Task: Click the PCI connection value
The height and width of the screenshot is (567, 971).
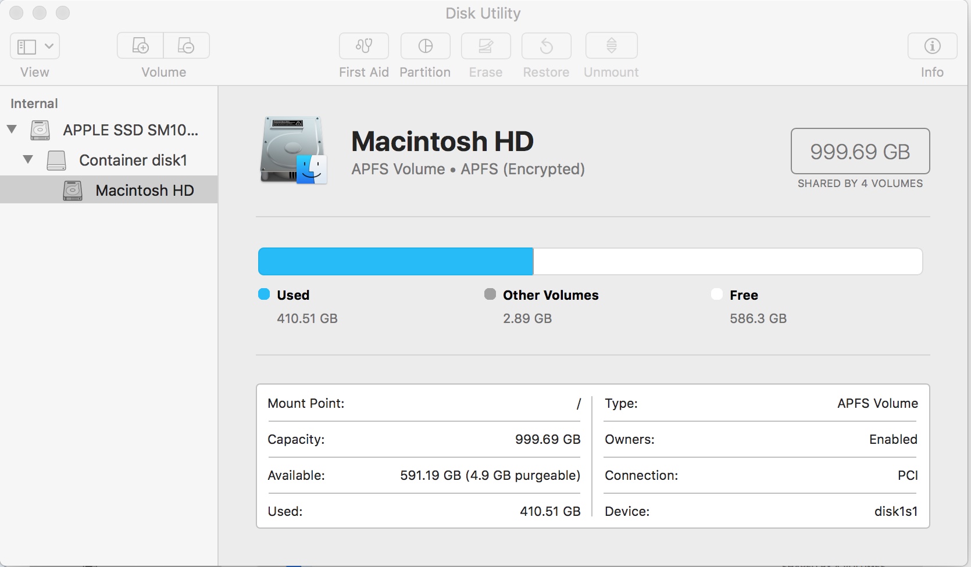Action: click(908, 475)
